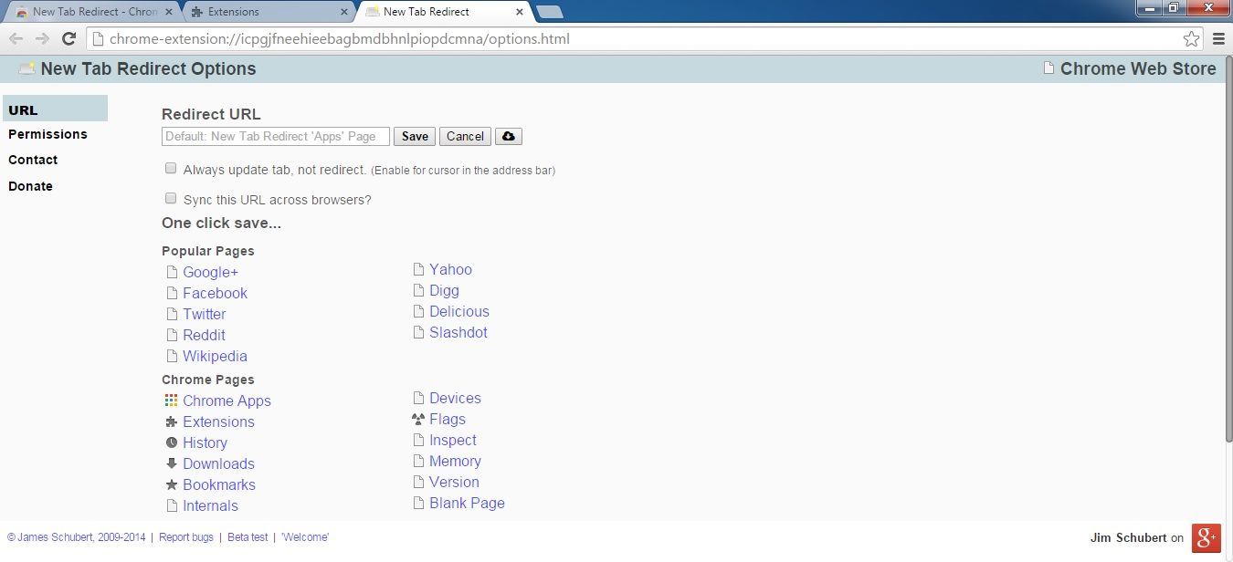Click the Downloads arrow icon

click(171, 463)
